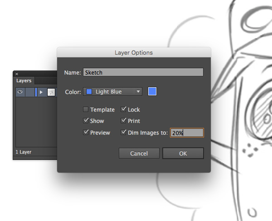Click the blue layer color bar in Layers panel

pyautogui.click(x=36, y=92)
